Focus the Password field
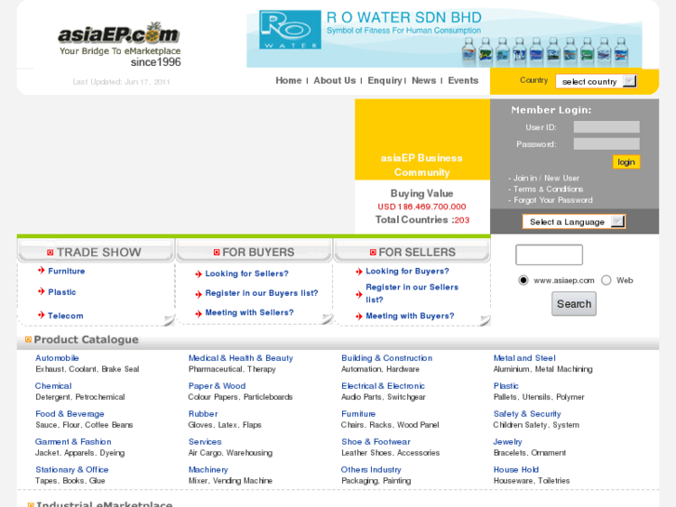Screen dimensions: 676x507 (606, 143)
